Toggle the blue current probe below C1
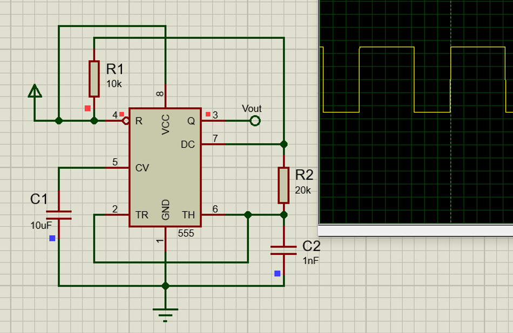The height and width of the screenshot is (333, 513). [51, 237]
